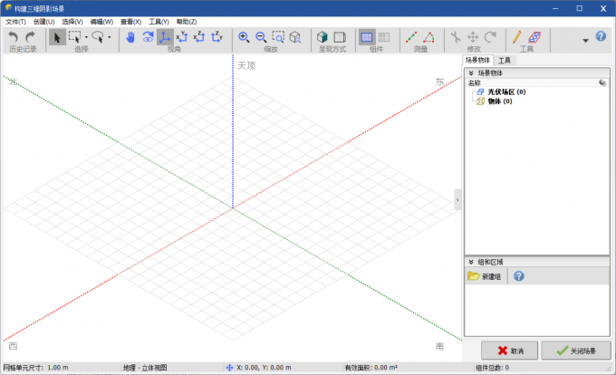Click the 西 direction label
Image resolution: width=616 pixels, height=375 pixels.
pyautogui.click(x=13, y=346)
